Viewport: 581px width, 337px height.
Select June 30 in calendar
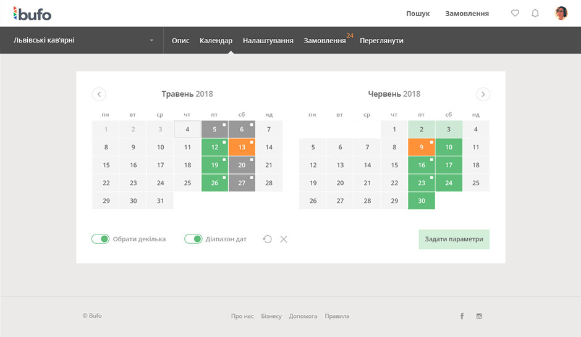pyautogui.click(x=422, y=201)
